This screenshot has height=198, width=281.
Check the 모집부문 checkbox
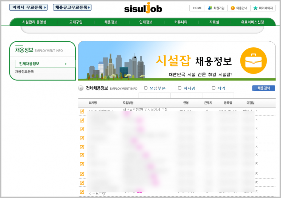(x=146, y=88)
